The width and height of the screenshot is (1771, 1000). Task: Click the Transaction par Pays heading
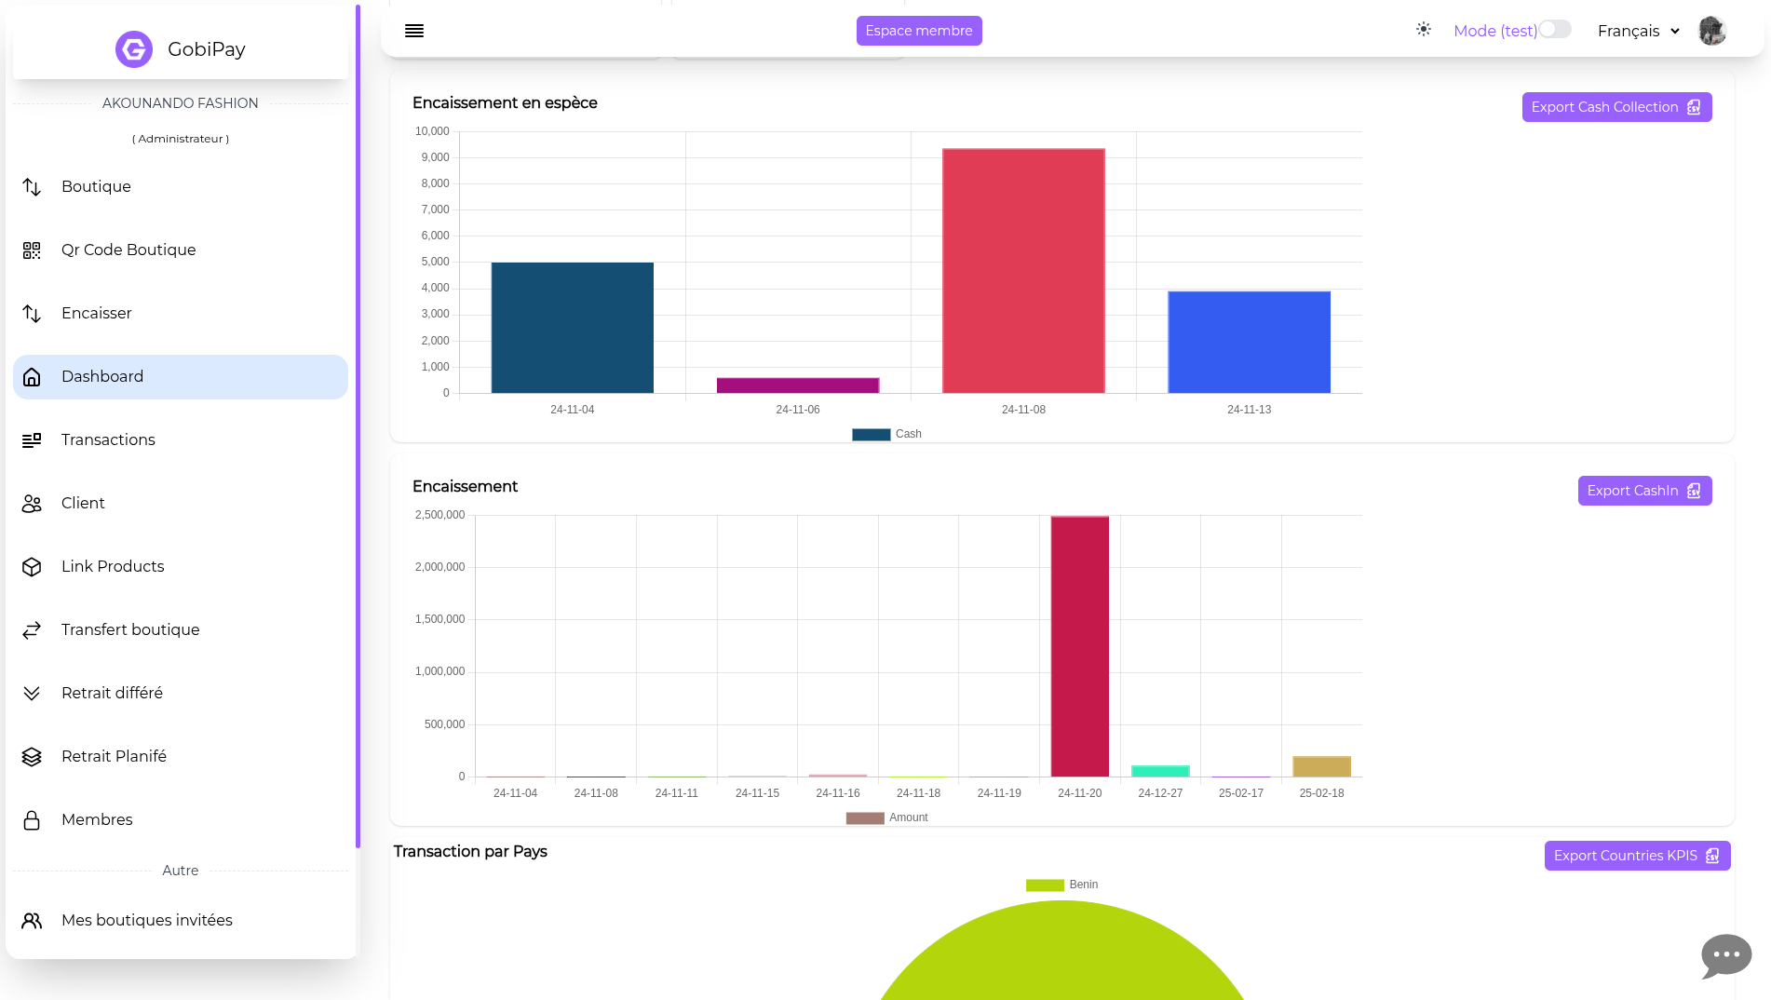tap(470, 852)
